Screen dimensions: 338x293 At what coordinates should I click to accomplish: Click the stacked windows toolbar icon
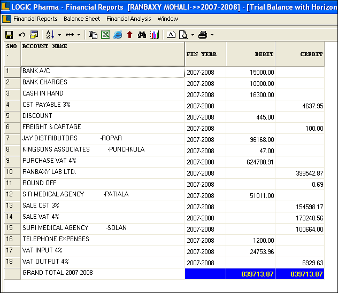pyautogui.click(x=34, y=35)
